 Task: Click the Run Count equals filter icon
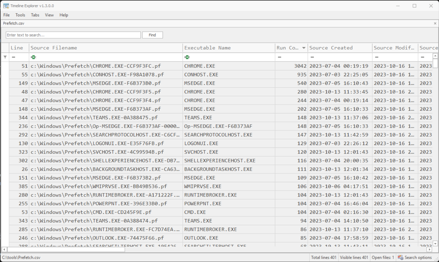(x=279, y=57)
